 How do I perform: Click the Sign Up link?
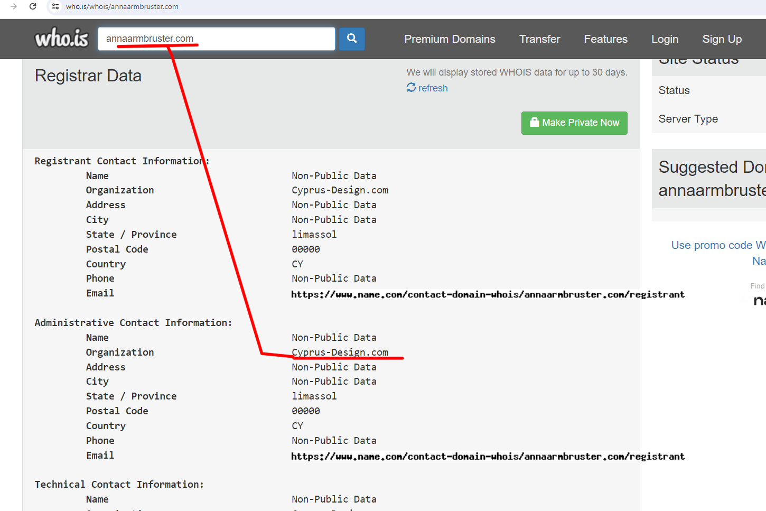[722, 39]
